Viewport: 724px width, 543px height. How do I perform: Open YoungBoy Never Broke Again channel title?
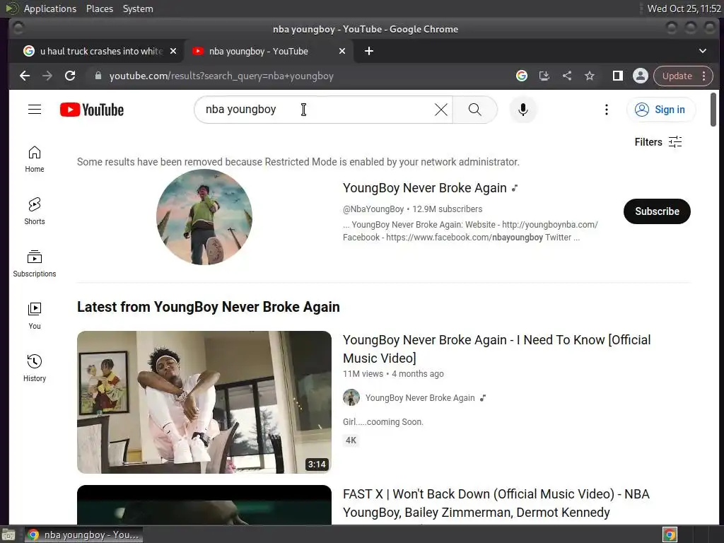425,188
